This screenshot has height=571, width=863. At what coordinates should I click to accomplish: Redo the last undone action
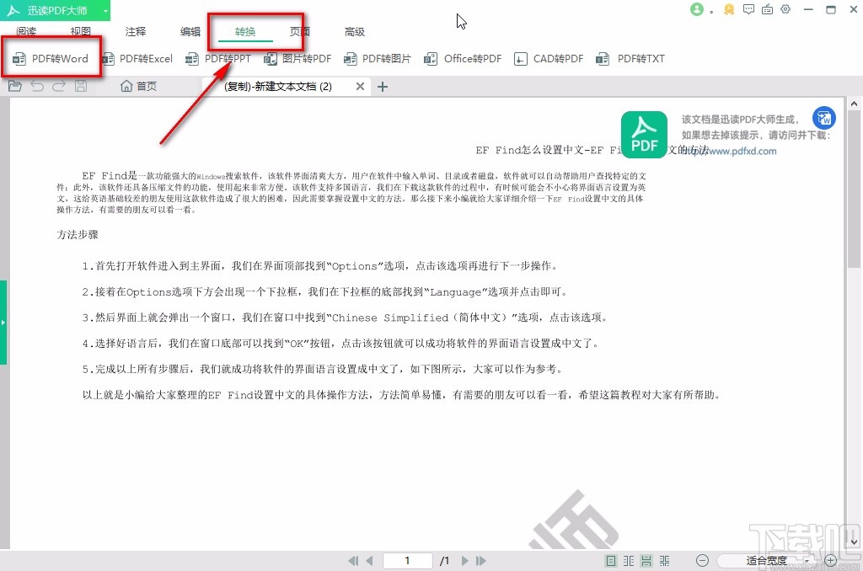(59, 86)
